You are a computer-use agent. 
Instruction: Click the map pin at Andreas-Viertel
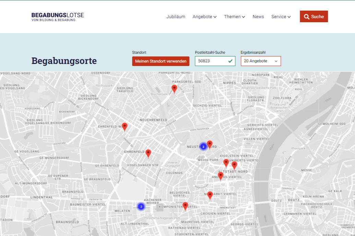pos(221,176)
